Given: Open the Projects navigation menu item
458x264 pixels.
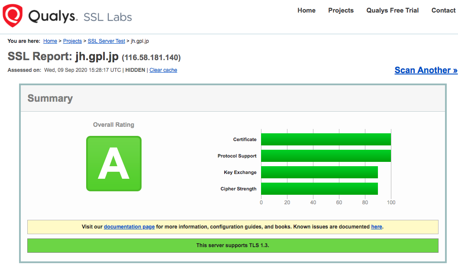Looking at the screenshot, I should [x=341, y=10].
